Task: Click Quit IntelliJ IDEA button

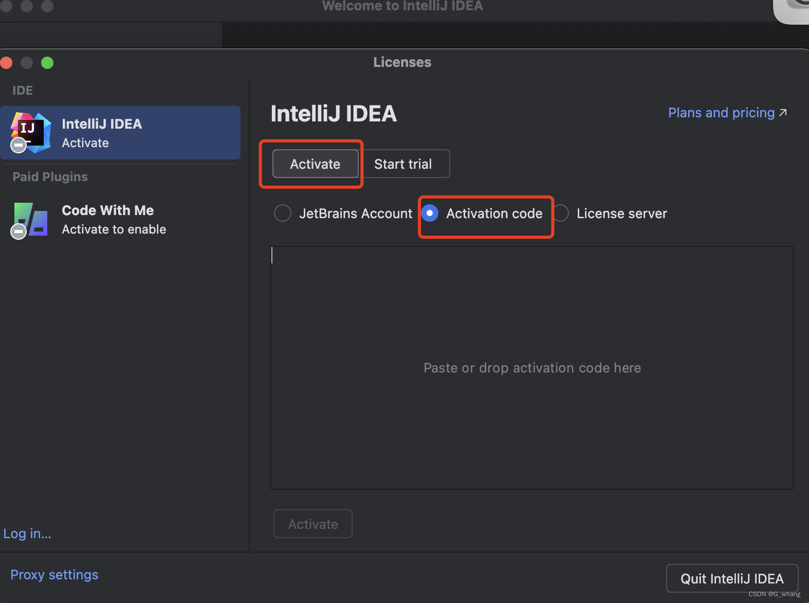Action: click(x=732, y=579)
